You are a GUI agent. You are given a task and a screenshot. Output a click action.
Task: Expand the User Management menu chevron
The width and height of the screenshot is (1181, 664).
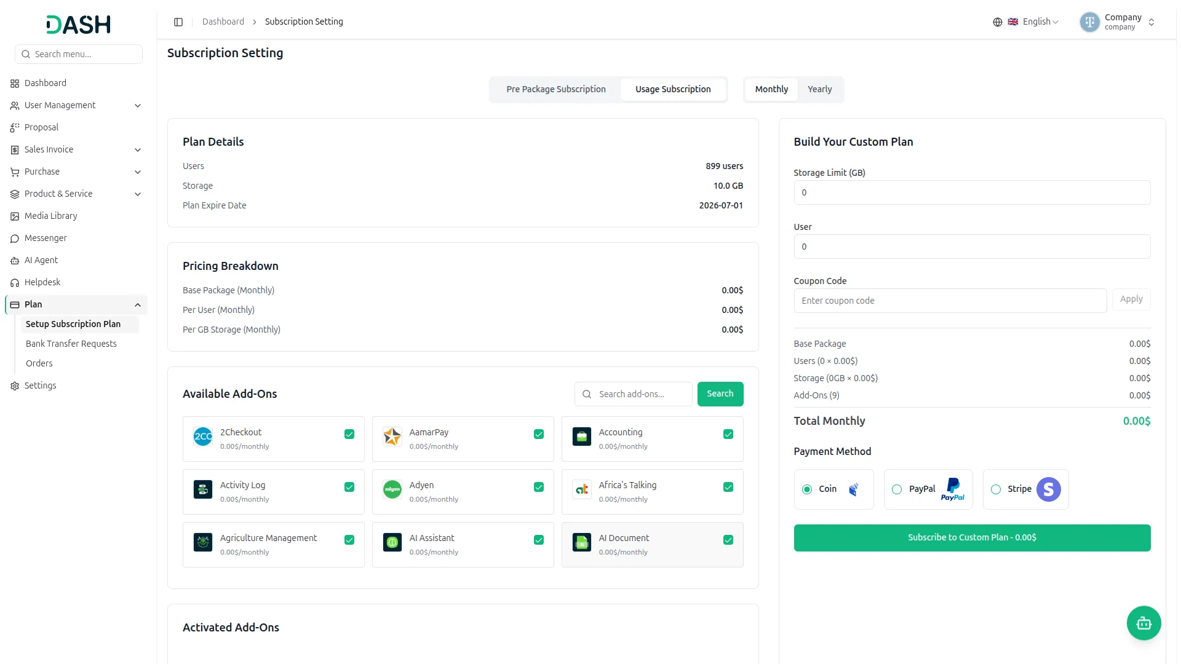138,106
